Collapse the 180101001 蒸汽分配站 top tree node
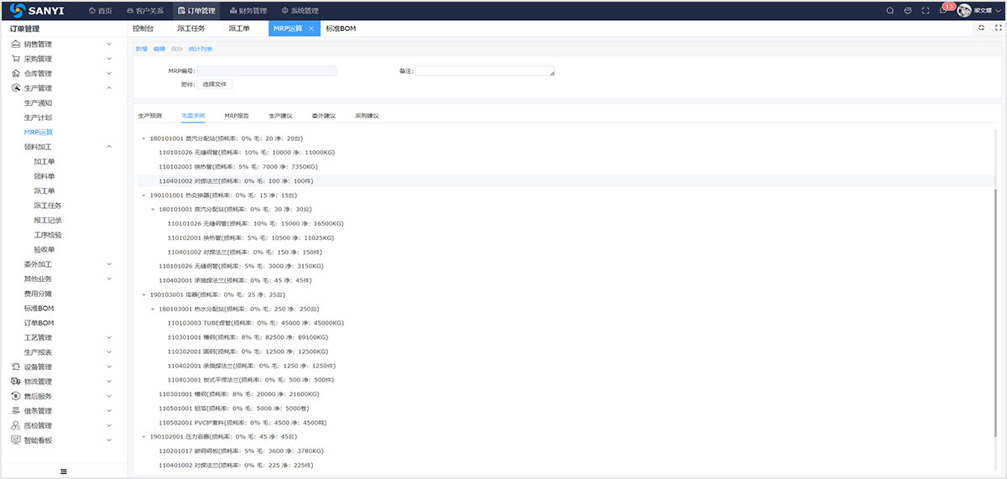This screenshot has height=479, width=1007. (x=143, y=138)
